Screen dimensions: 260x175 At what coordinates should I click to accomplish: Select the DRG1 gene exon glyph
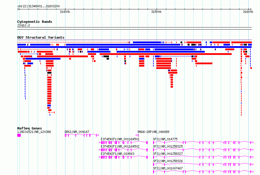pyautogui.click(x=82, y=135)
